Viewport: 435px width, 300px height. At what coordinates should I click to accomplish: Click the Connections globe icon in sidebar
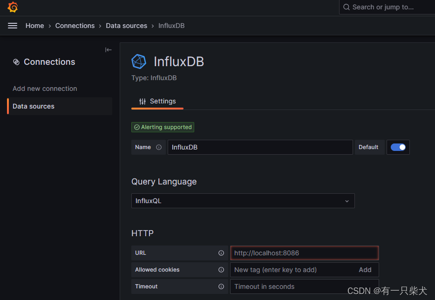point(17,61)
